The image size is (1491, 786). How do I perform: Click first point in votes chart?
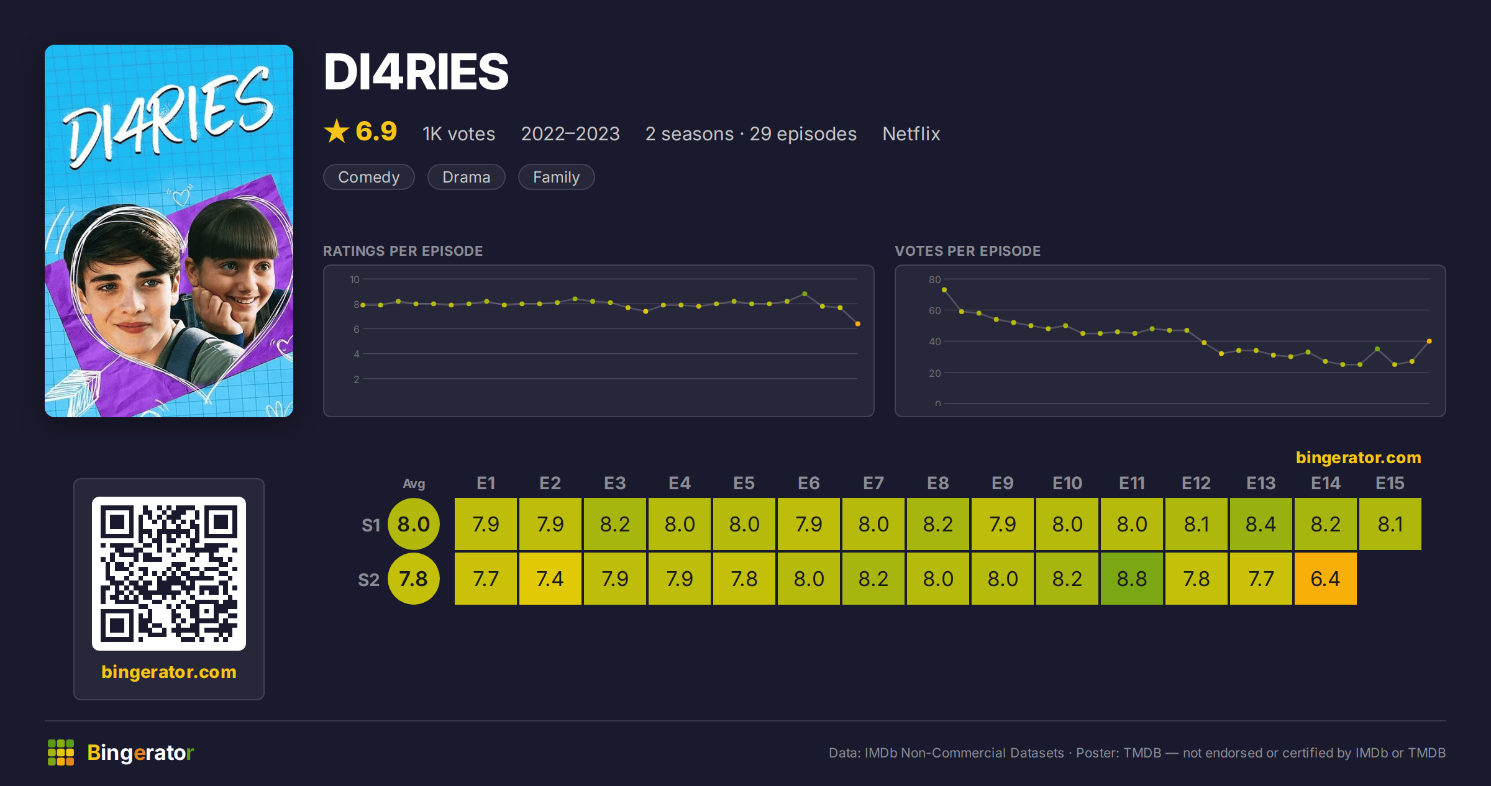(x=944, y=290)
